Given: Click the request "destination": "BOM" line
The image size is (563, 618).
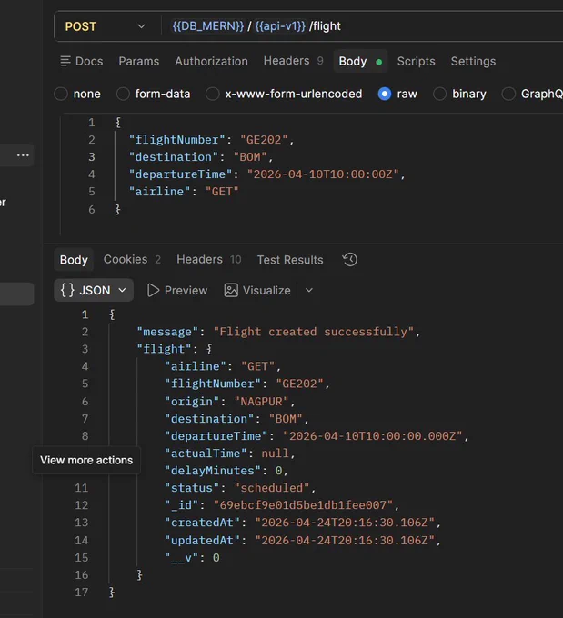Looking at the screenshot, I should pyautogui.click(x=201, y=157).
